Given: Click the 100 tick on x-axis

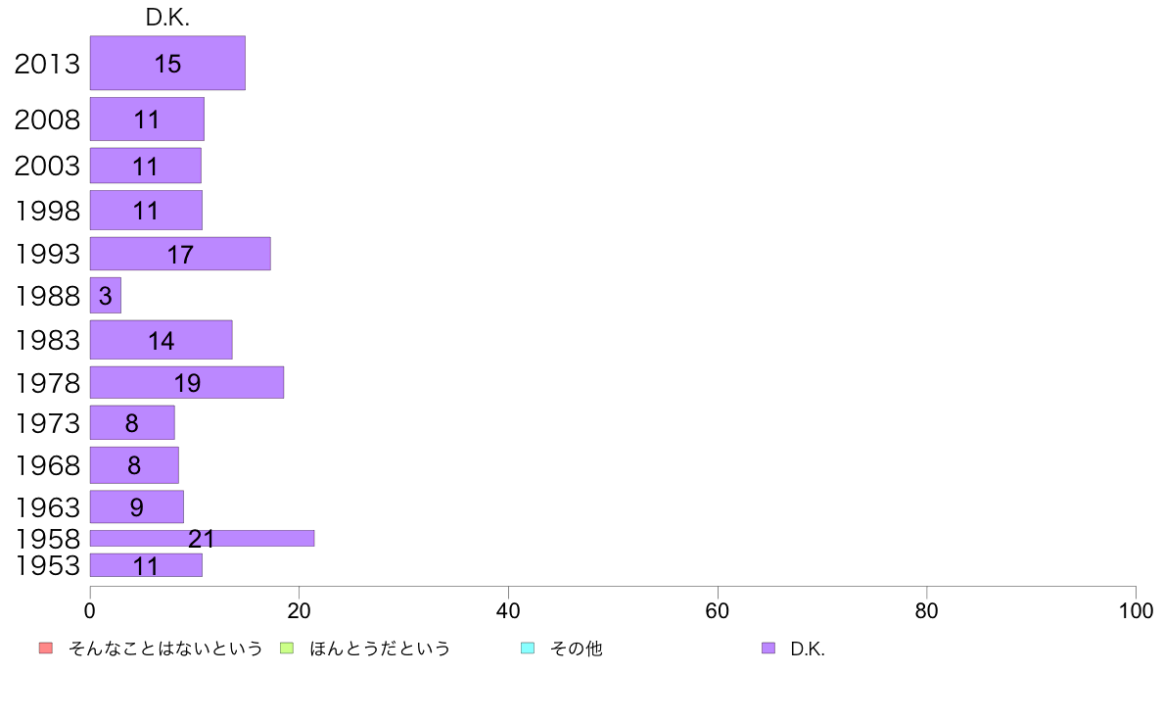Looking at the screenshot, I should click(1136, 611).
